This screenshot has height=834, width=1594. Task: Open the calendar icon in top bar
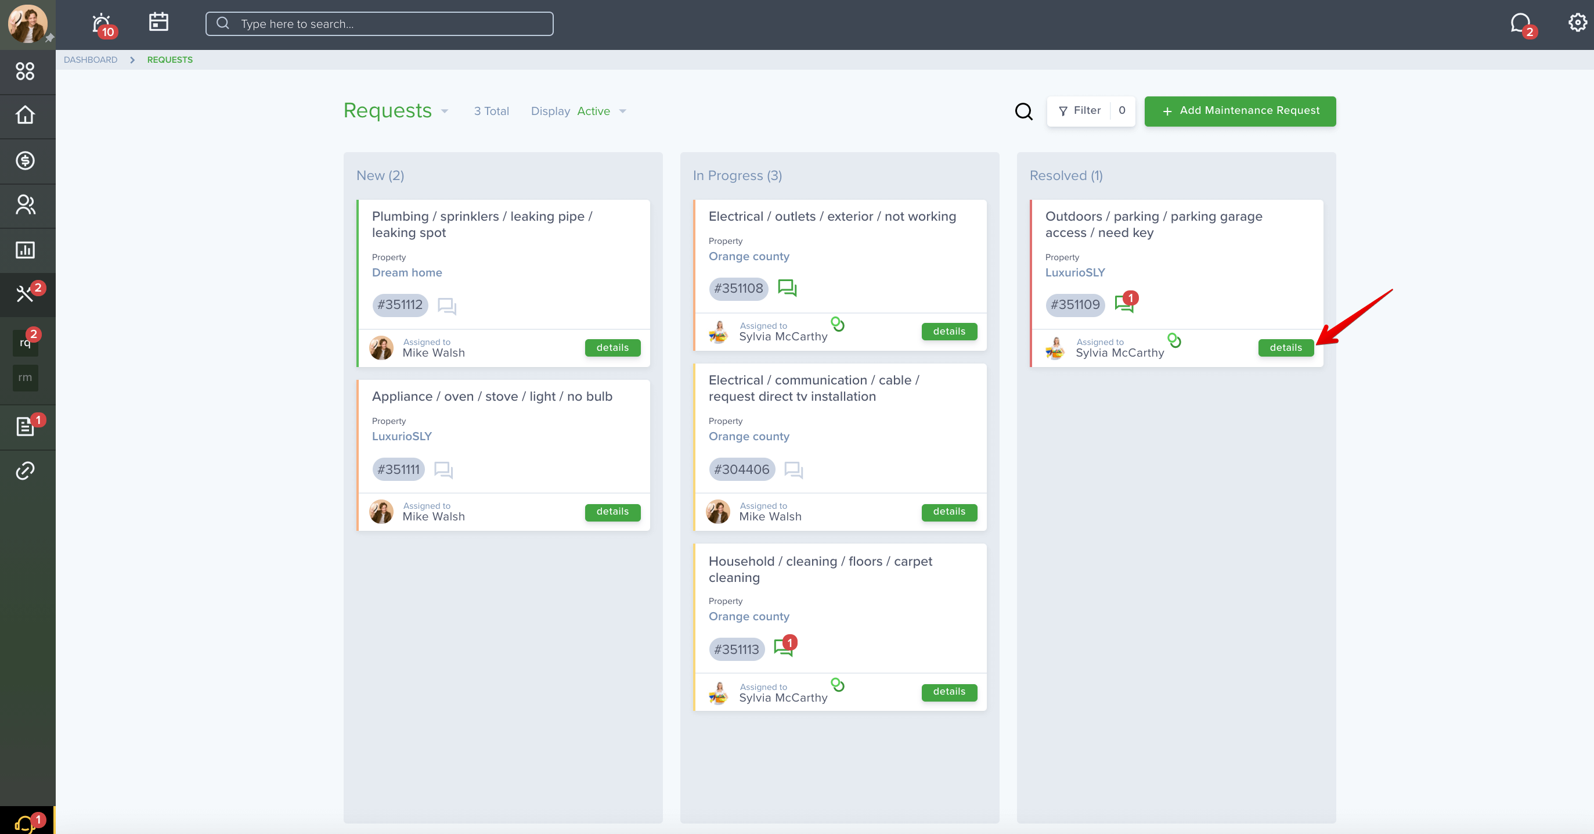click(x=158, y=21)
